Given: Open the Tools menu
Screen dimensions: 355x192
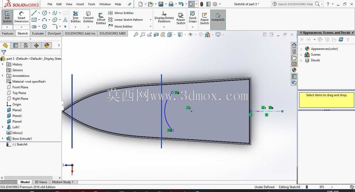Looking at the screenshot, I should pyautogui.click(x=91, y=4).
